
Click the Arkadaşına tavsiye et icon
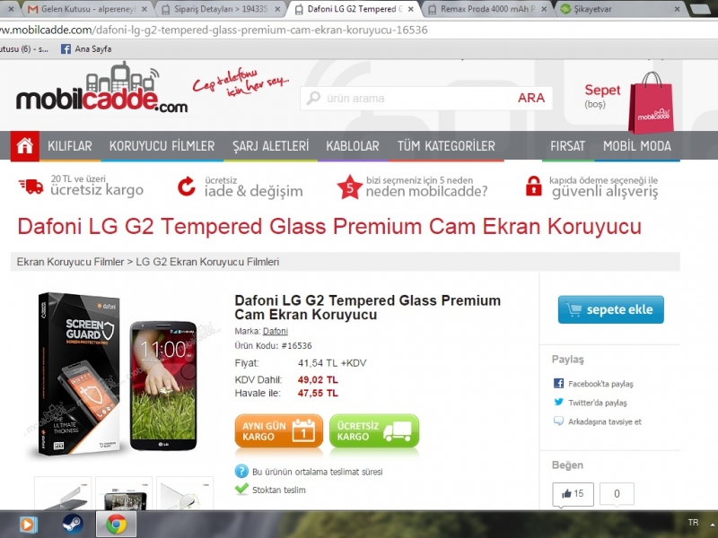click(558, 421)
